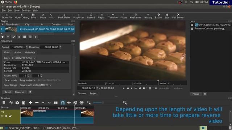This screenshot has height=130, width=232.
Task: Toggle timeline snapping magnet icon
Action: (63, 103)
